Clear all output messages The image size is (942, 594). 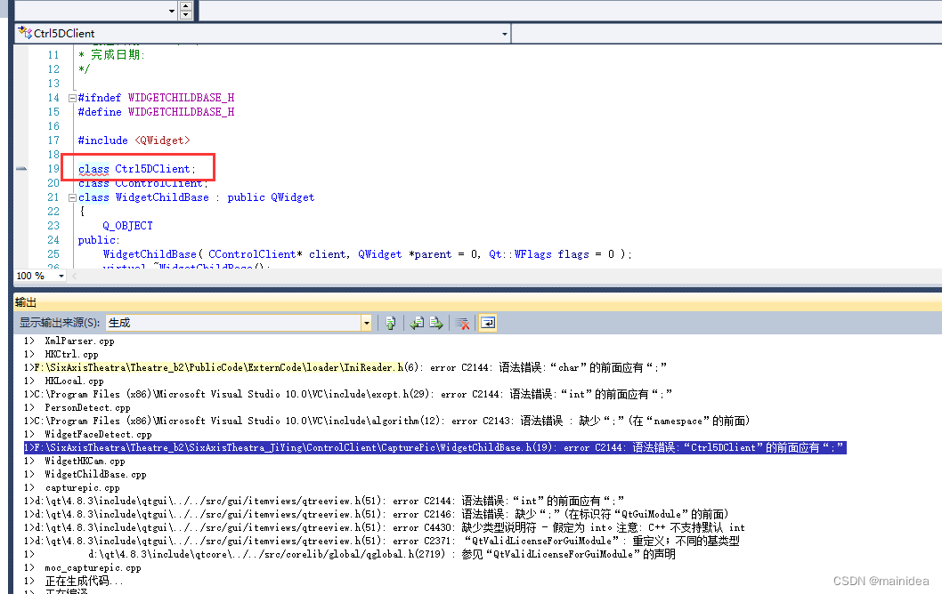pyautogui.click(x=463, y=323)
